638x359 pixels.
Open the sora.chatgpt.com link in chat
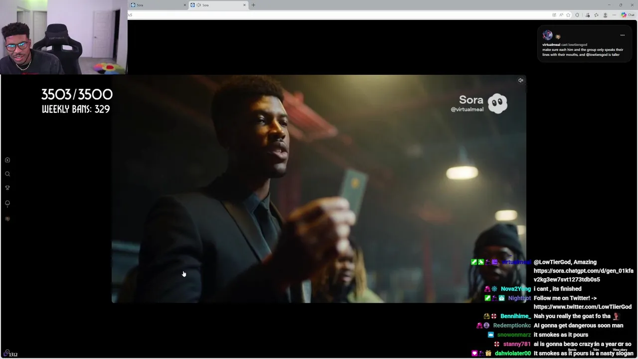[583, 275]
